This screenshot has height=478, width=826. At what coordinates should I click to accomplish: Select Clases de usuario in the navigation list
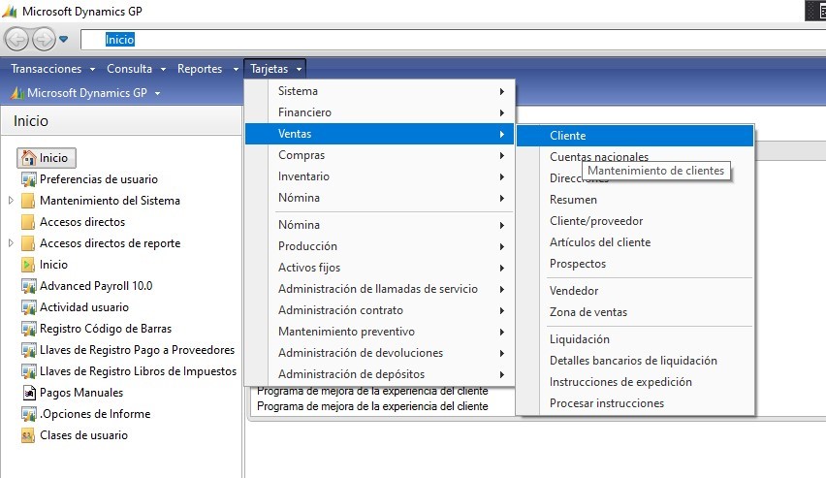(x=83, y=435)
